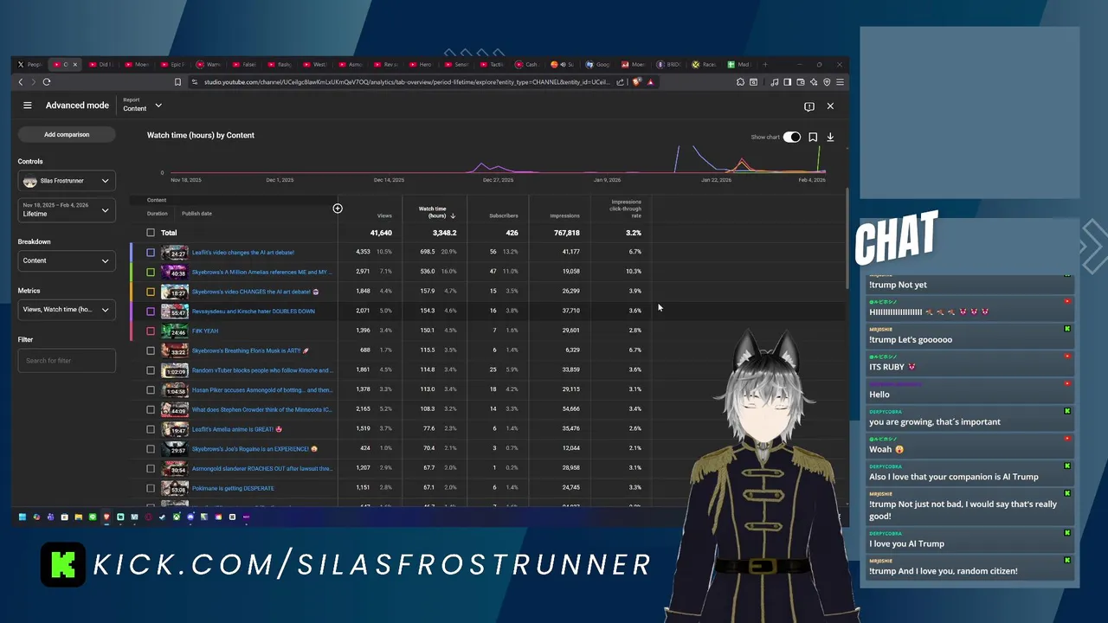Open Steam from the taskbar
The image size is (1108, 623).
tap(162, 517)
